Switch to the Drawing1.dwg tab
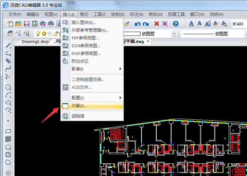This screenshot has height=176, width=247. pyautogui.click(x=35, y=42)
